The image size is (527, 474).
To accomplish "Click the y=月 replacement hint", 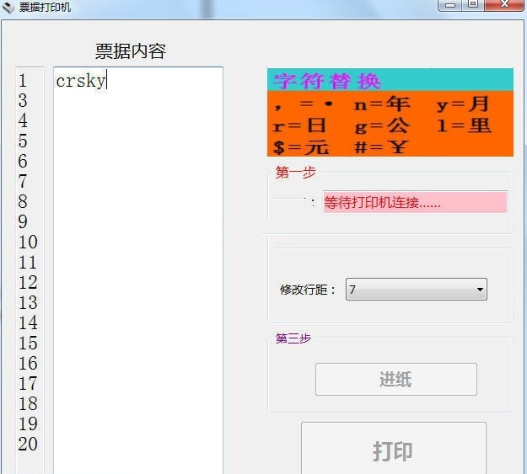I will tap(462, 104).
